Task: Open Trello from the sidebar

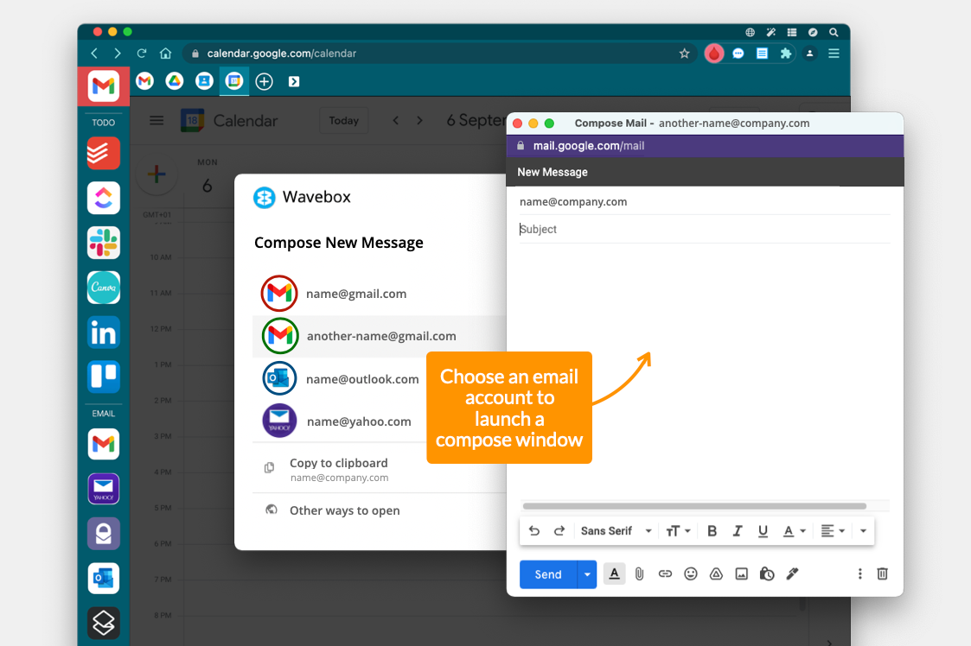Action: pos(104,377)
